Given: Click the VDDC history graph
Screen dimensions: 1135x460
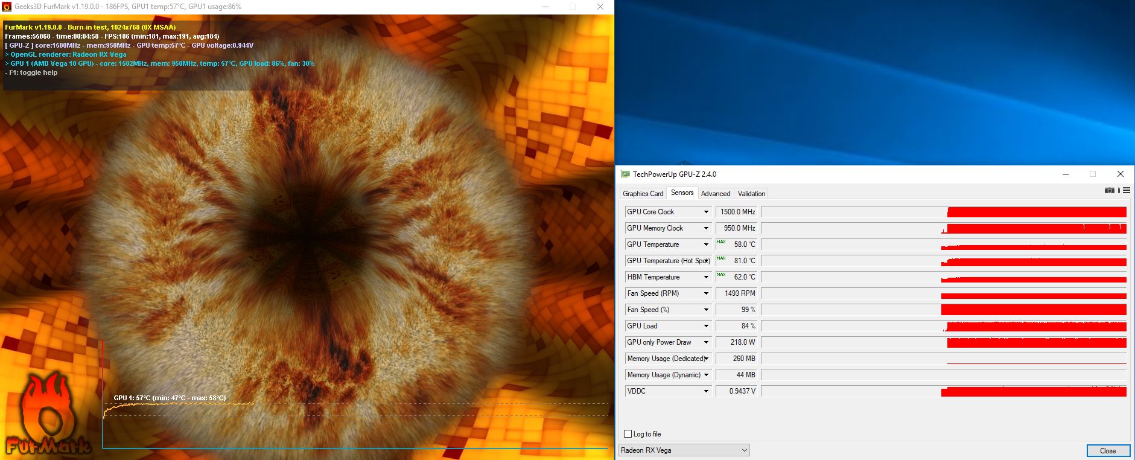Looking at the screenshot, I should click(944, 391).
